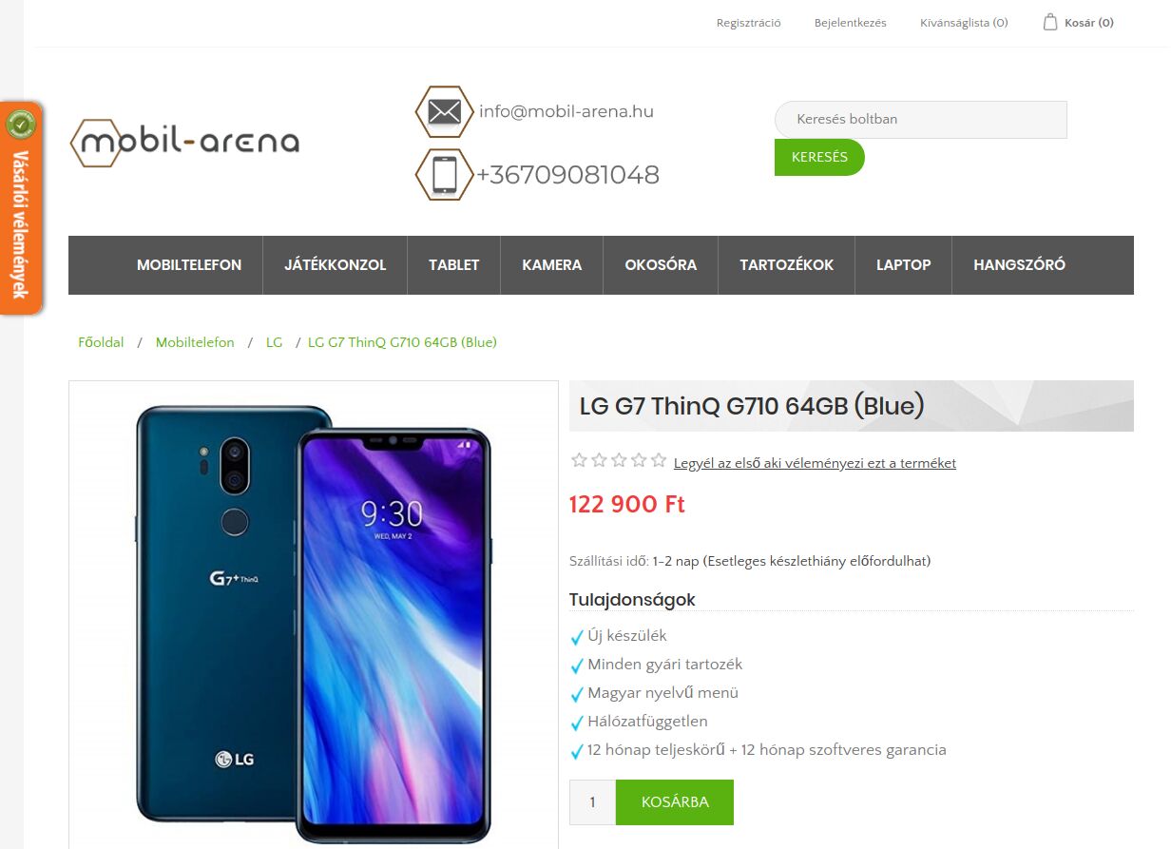
Task: Open the Tartozékok menu item
Action: tap(786, 265)
